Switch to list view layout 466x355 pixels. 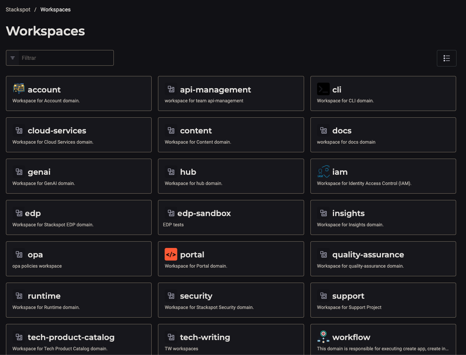(446, 58)
